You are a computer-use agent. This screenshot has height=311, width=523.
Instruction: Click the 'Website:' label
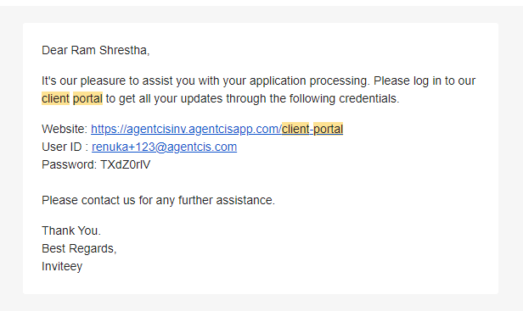click(65, 129)
